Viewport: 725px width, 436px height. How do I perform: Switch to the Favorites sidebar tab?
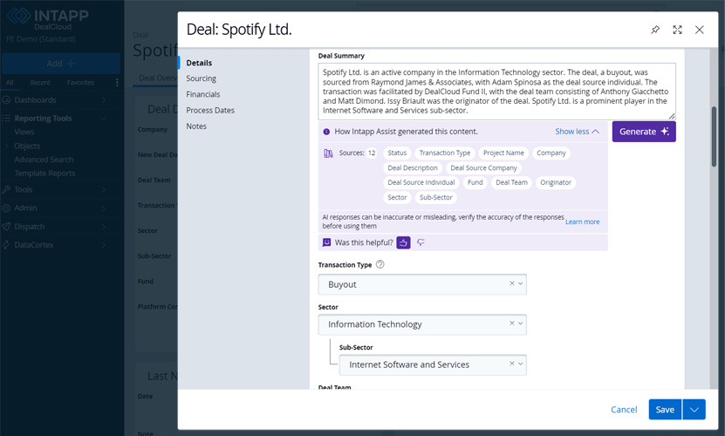pyautogui.click(x=80, y=83)
